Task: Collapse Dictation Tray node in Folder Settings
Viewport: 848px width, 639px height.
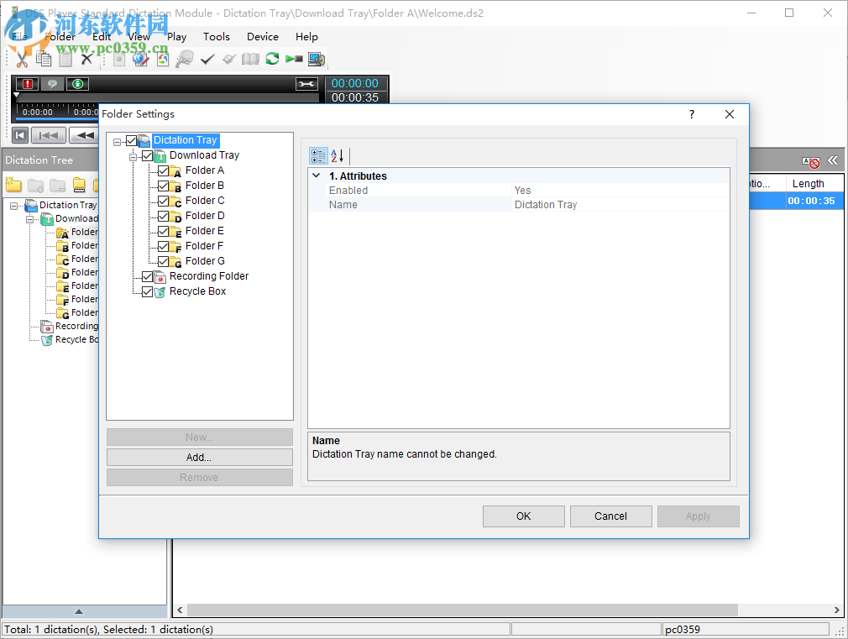Action: click(x=117, y=142)
